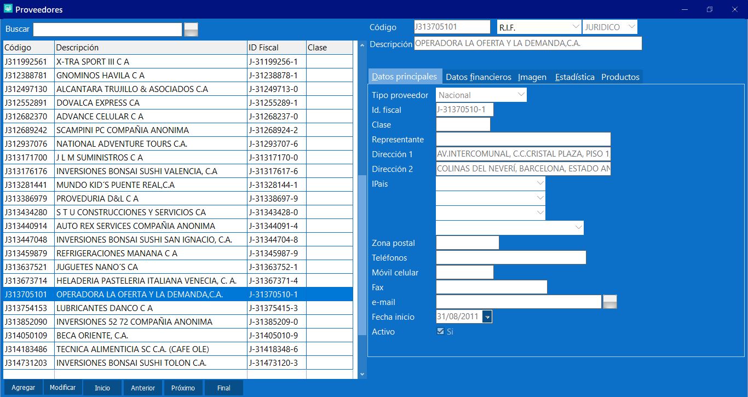Screen dimensions: 748x397
Task: Select row DOVALCA EXPRESS CA
Action: (178, 102)
